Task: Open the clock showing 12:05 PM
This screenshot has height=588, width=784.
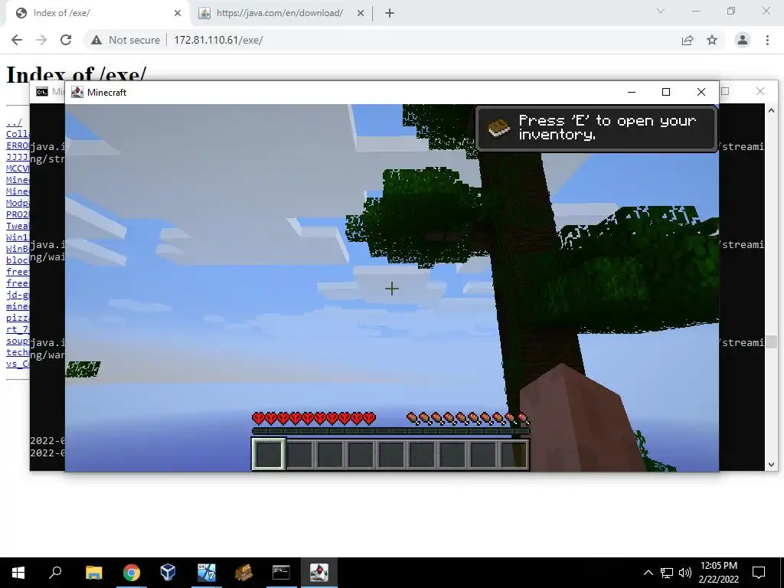Action: point(718,573)
